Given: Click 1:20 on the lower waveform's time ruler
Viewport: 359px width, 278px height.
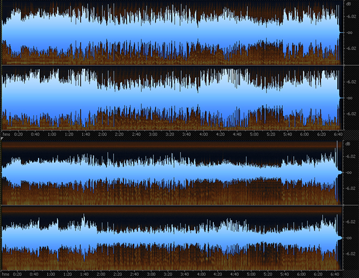Looking at the screenshot, I should click(x=67, y=274).
